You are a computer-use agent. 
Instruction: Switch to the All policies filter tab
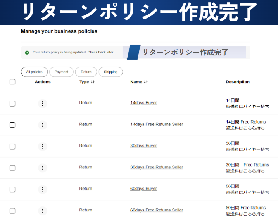point(34,72)
